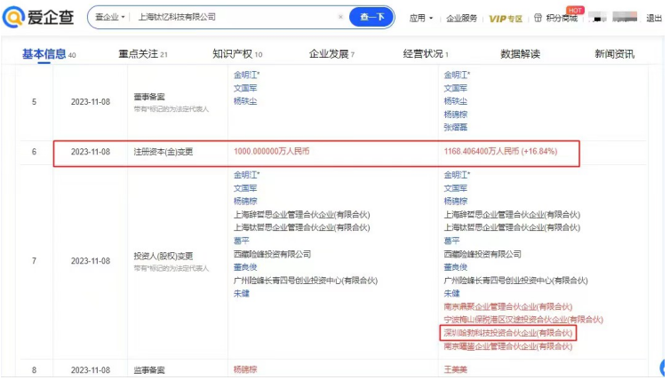
Task: Click row number 6 in the table
Action: point(34,152)
